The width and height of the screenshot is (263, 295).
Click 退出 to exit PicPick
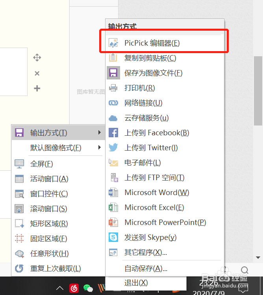coord(146,283)
